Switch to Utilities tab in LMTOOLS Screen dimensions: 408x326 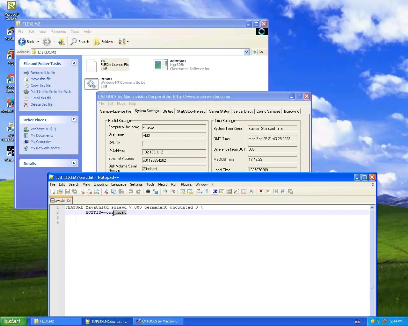168,111
